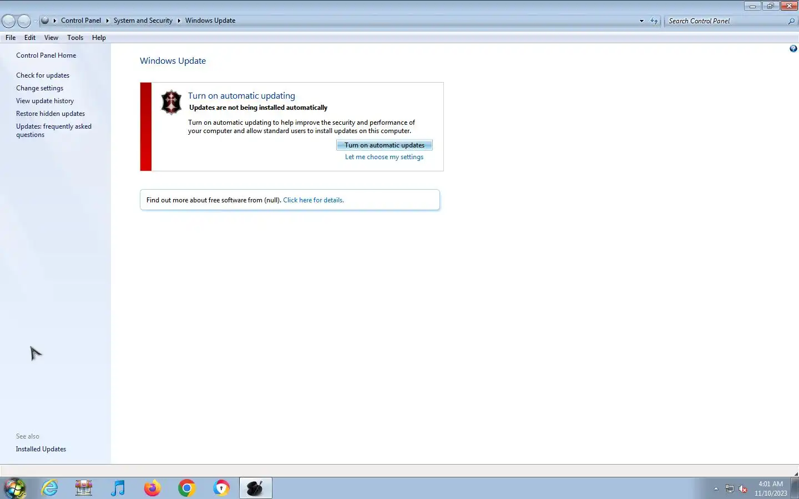Click the Control Panel breadcrumb
This screenshot has width=799, height=499.
click(x=81, y=21)
